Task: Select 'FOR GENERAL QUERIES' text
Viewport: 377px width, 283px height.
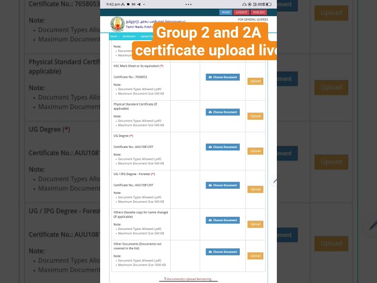Action: (253, 19)
